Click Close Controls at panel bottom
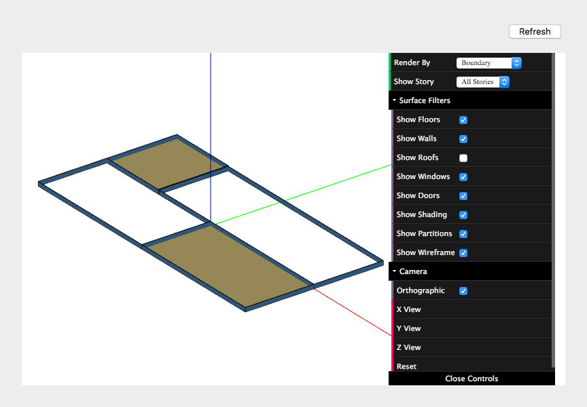Viewport: 587px width, 407px height. coord(471,379)
